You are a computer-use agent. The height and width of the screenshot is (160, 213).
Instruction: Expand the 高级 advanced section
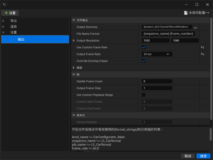(x=74, y=68)
